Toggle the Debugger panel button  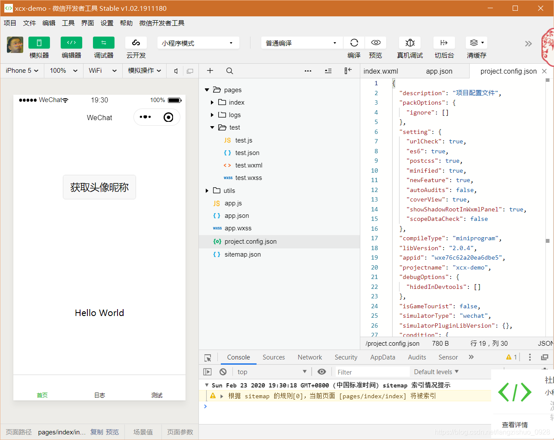(x=104, y=43)
